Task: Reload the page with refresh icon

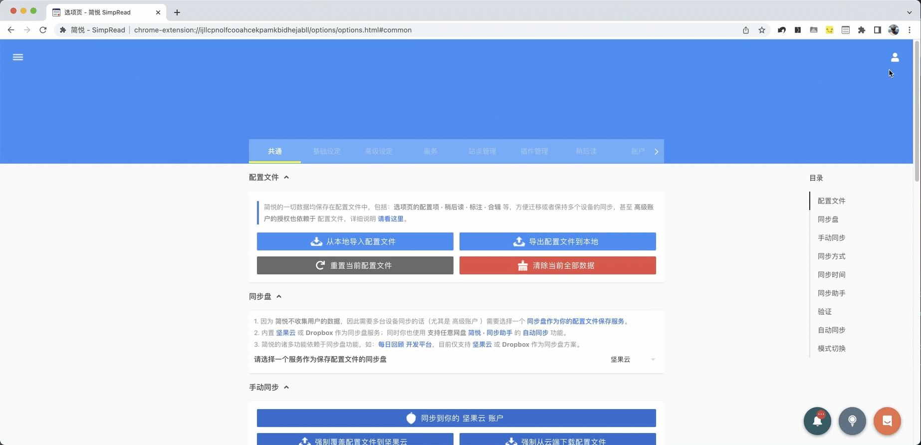Action: coord(43,30)
